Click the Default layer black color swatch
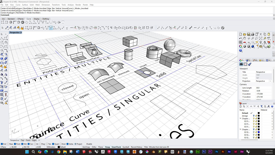 pos(259,113)
